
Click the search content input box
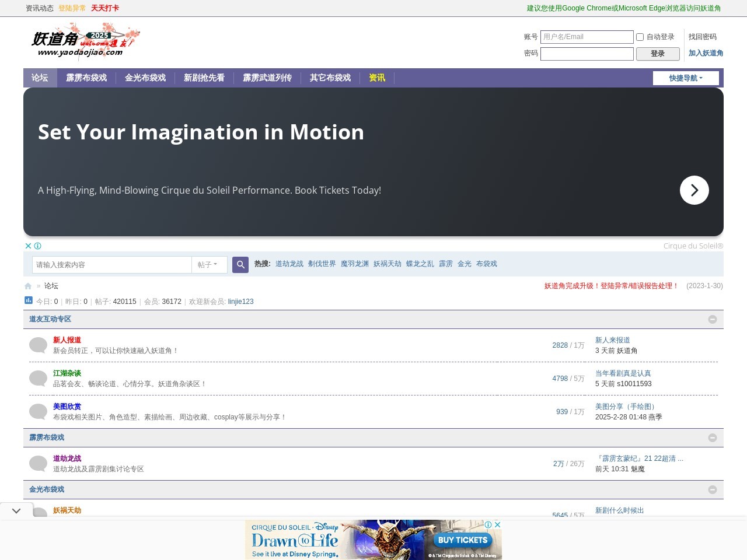click(112, 265)
